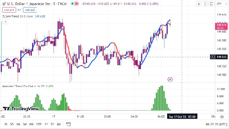Select the 6M time range
This screenshot has height=129, width=229.
point(31,124)
